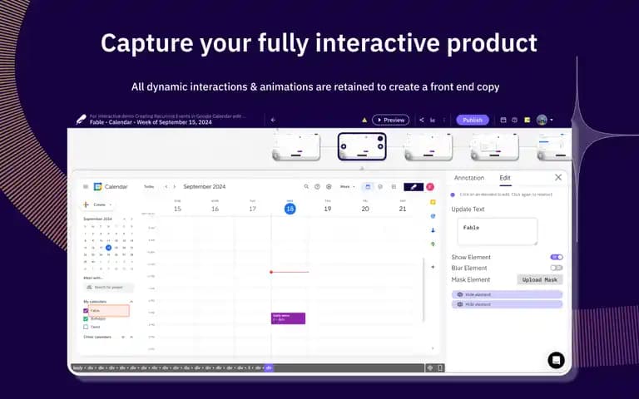Click the Search for people field
Screen dimensions: 639x399
coord(108,287)
